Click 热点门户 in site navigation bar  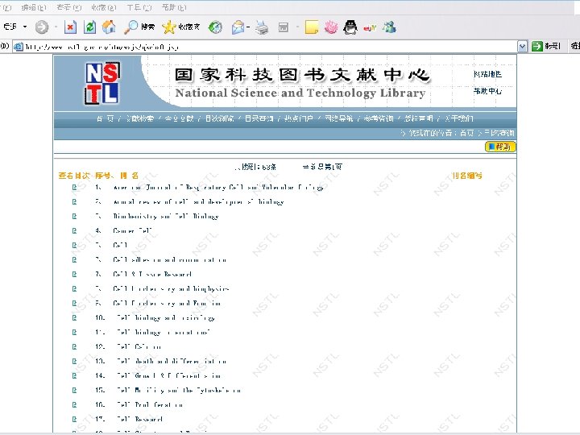click(x=299, y=118)
